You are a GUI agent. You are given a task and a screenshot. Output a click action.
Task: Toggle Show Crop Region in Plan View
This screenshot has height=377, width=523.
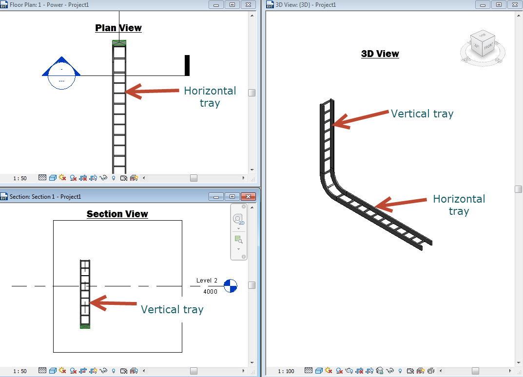click(x=94, y=178)
